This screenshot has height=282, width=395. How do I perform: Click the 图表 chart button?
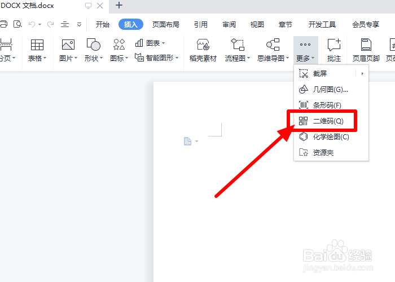coord(150,43)
